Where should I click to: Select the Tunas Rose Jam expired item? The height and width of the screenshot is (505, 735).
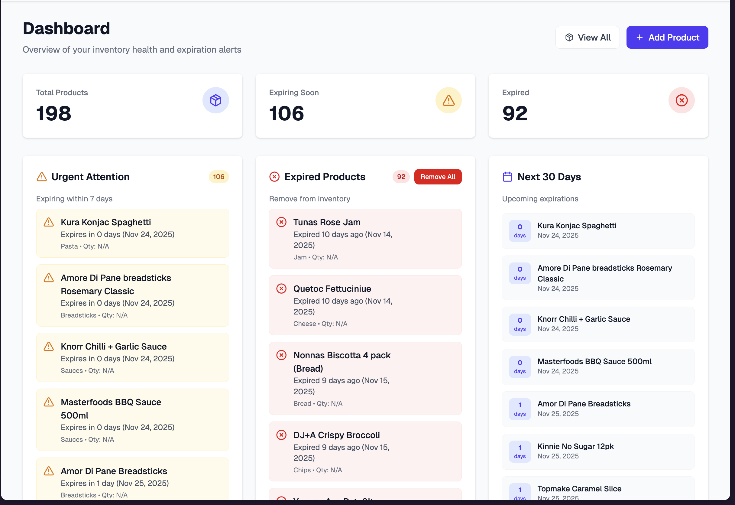(x=365, y=239)
